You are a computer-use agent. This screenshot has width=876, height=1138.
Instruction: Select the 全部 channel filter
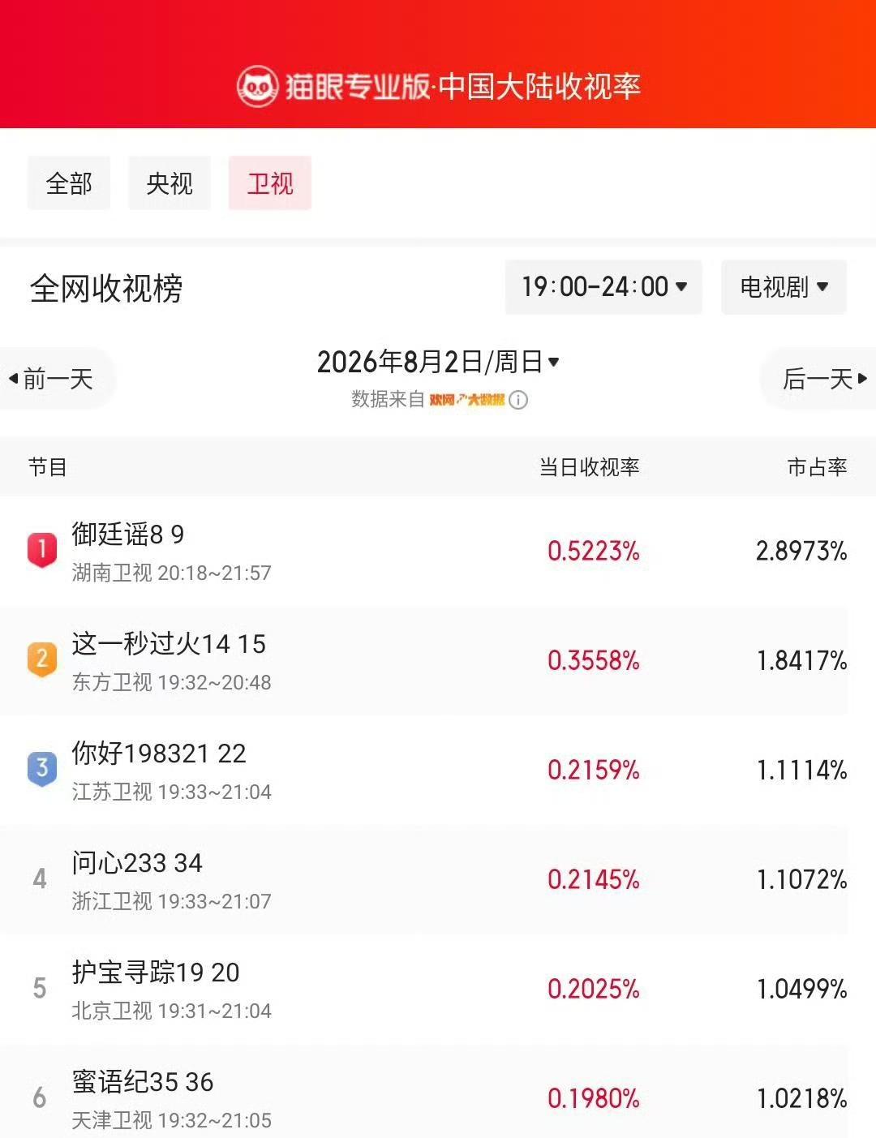click(69, 183)
